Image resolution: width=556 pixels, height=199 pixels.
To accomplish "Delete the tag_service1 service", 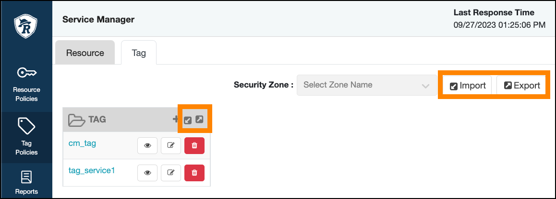I will 194,173.
